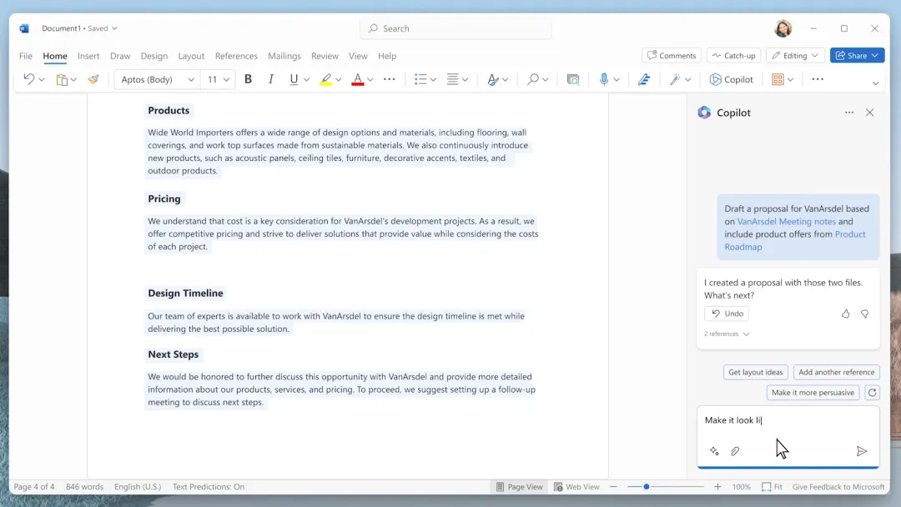Open the Aptos (Body) font dropdown
The image size is (901, 507).
pos(156,79)
